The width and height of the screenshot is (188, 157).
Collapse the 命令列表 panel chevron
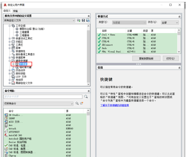pos(89,91)
